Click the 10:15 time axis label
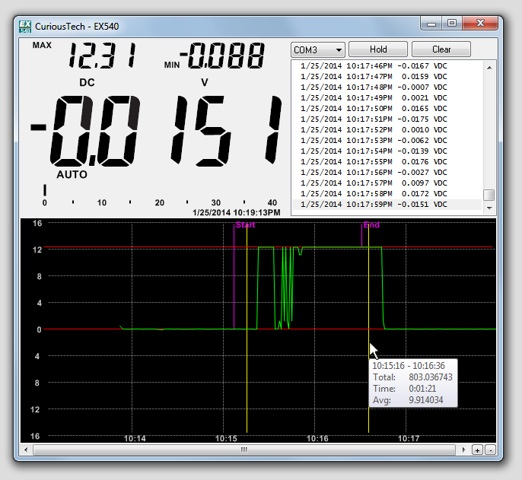The height and width of the screenshot is (480, 522). pyautogui.click(x=226, y=438)
